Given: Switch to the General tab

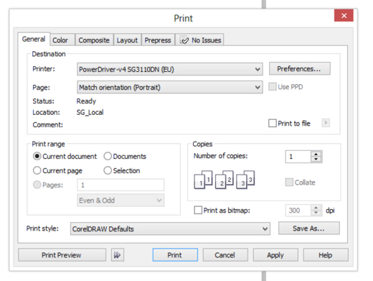Looking at the screenshot, I should coord(34,39).
